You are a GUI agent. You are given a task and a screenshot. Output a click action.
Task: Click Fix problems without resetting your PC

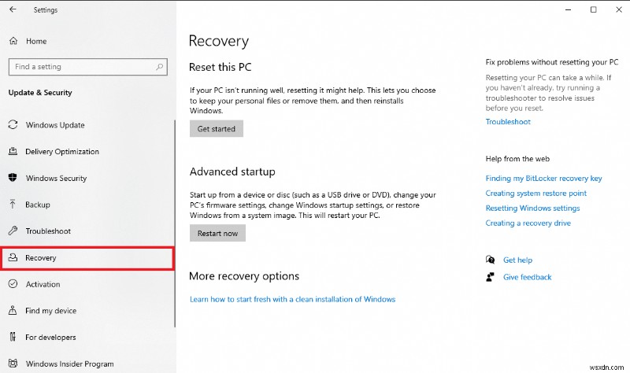552,62
